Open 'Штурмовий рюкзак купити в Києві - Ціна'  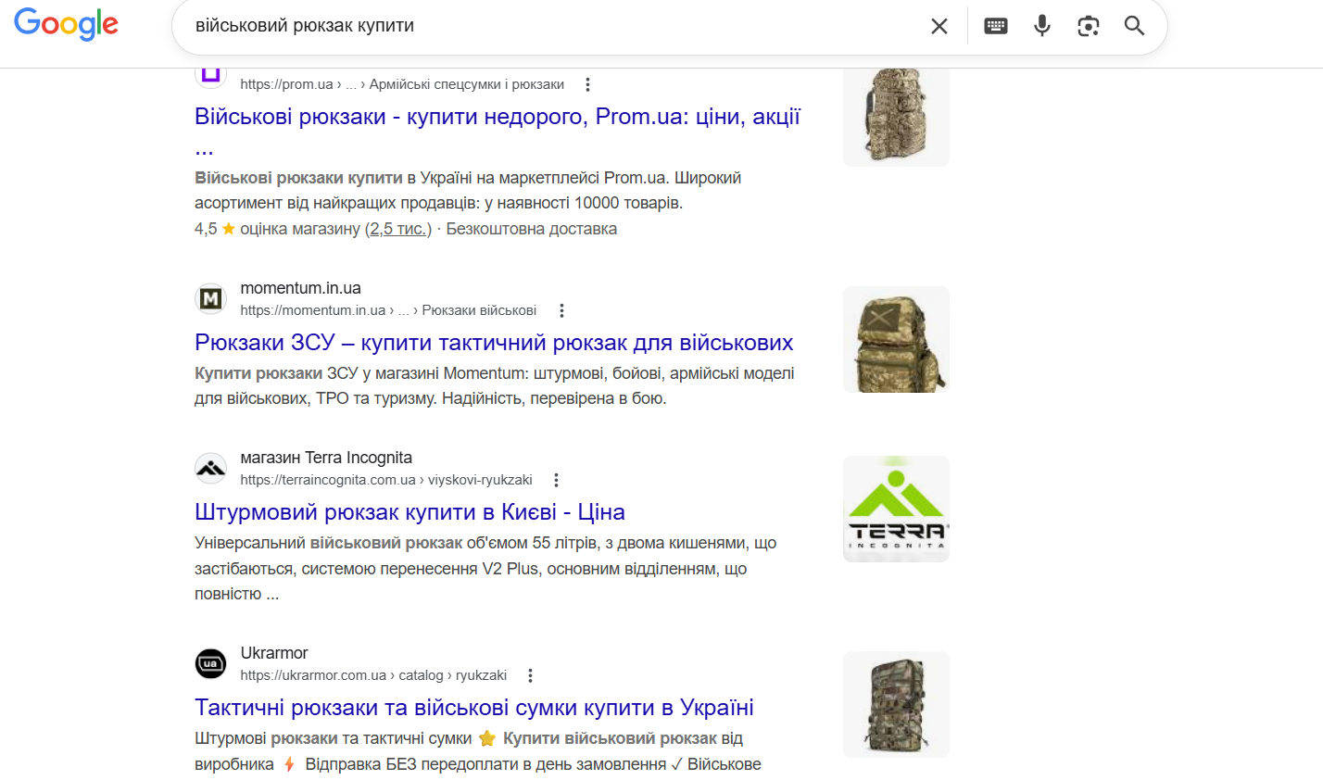click(409, 512)
